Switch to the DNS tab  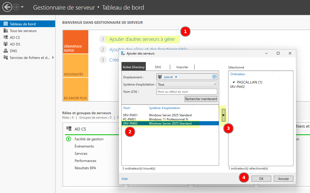point(158,67)
